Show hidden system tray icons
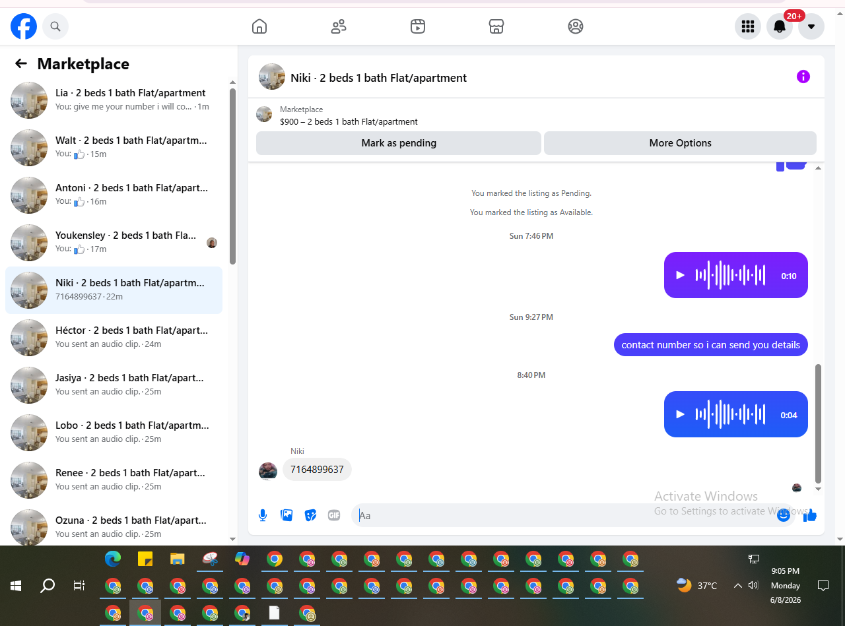Viewport: 845px width, 626px height. (x=737, y=586)
